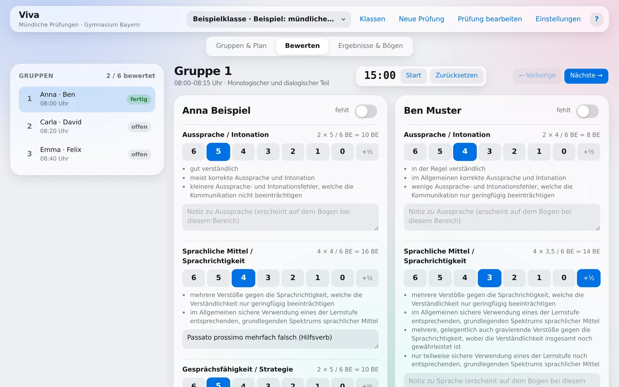Give Anna 2 in Sprachliche Mittel
The image size is (619, 387).
click(x=293, y=278)
